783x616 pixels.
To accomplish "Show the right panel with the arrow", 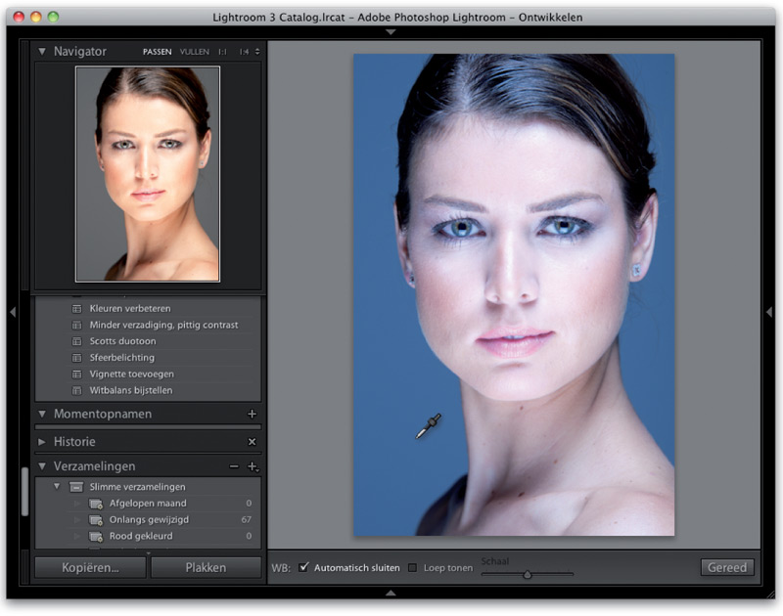I will 769,312.
